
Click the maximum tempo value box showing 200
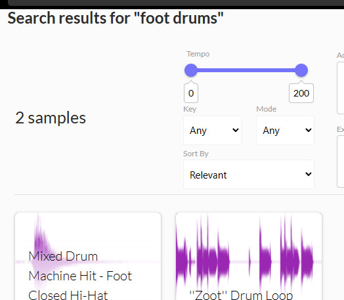pos(301,93)
